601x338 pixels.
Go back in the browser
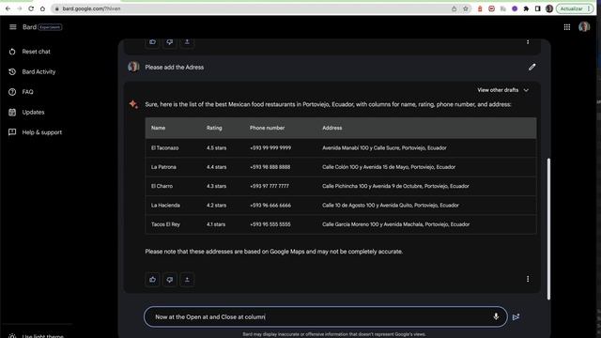(8, 8)
